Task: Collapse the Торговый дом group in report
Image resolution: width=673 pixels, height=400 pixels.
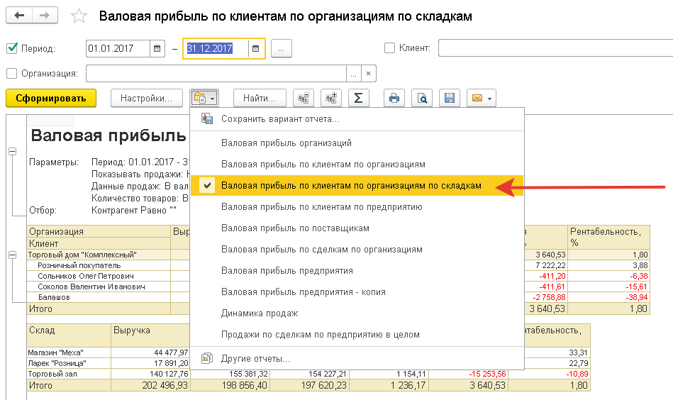Action: point(12,254)
